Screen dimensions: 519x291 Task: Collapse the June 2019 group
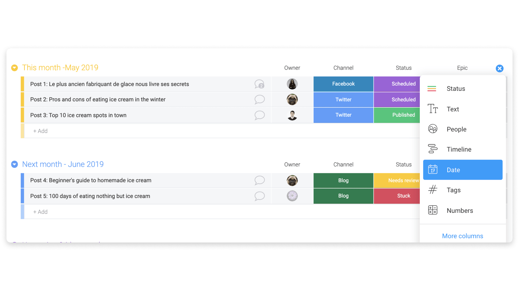14,164
